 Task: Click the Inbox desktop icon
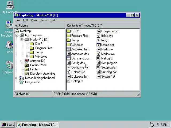9,45
